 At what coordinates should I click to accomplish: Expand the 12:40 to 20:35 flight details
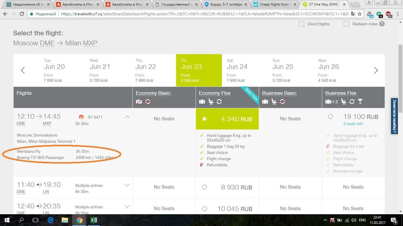pos(127,206)
